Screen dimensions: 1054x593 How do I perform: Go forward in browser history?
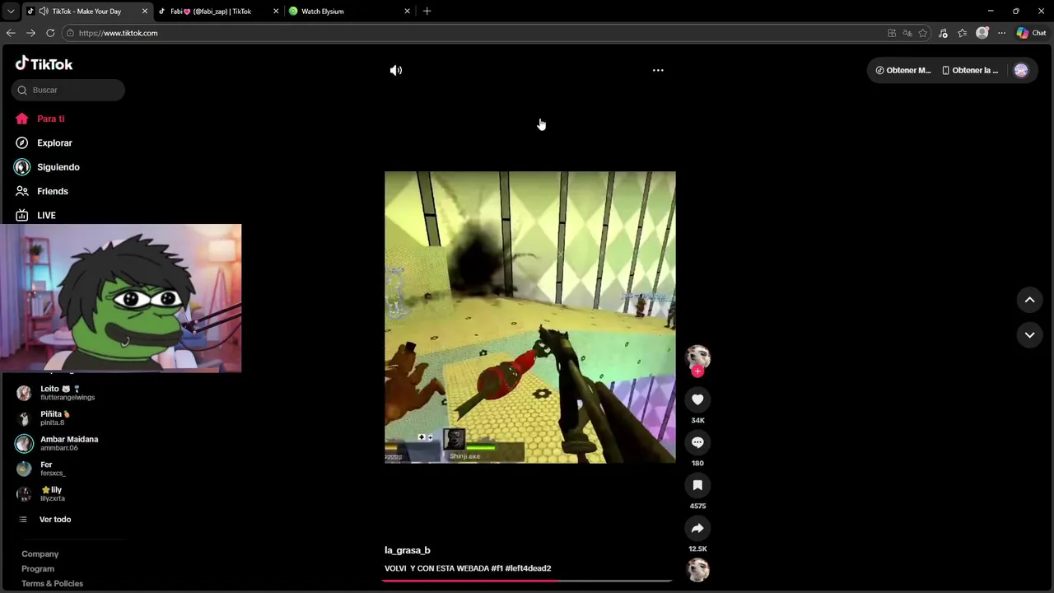pyautogui.click(x=30, y=33)
